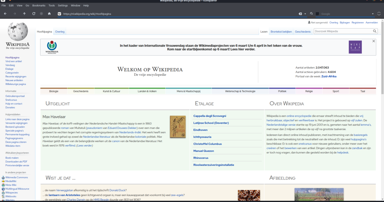
Task: Close the Vrouwendag banner with the X
Action: pos(374,41)
